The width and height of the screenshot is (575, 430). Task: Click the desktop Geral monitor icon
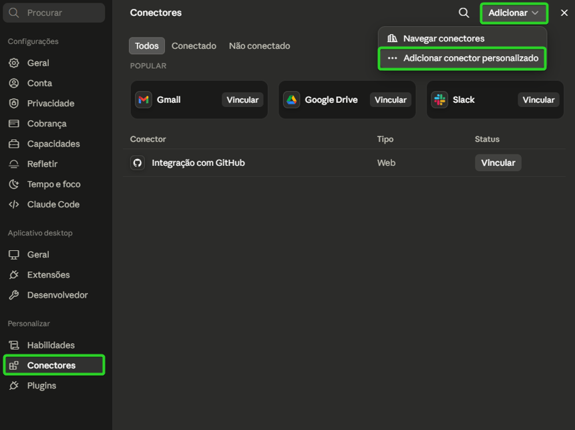14,255
